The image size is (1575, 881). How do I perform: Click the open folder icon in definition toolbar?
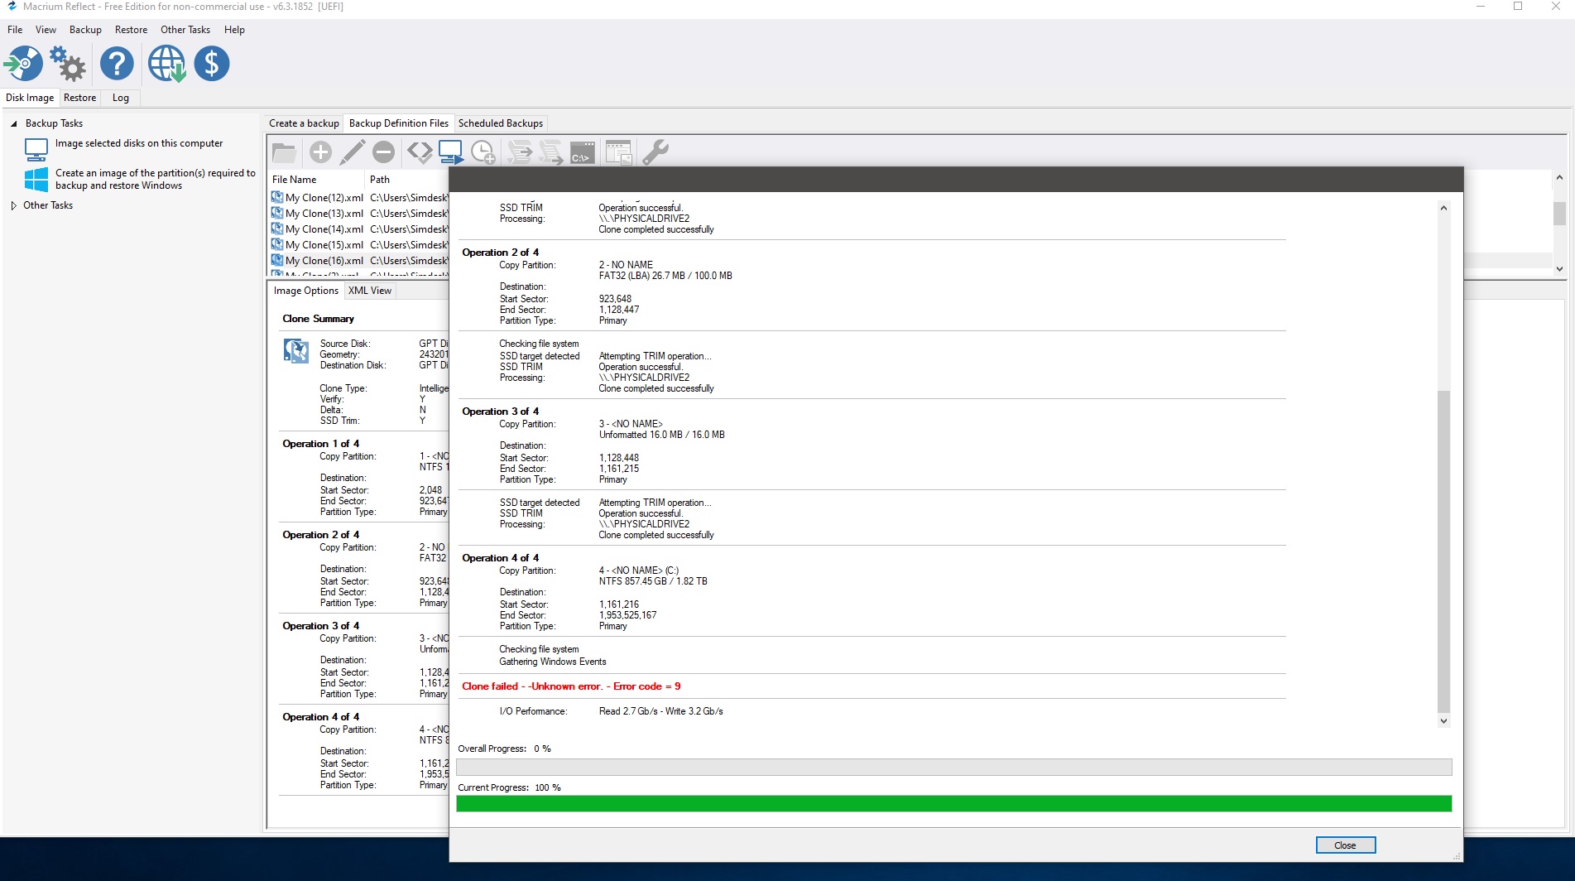(284, 152)
